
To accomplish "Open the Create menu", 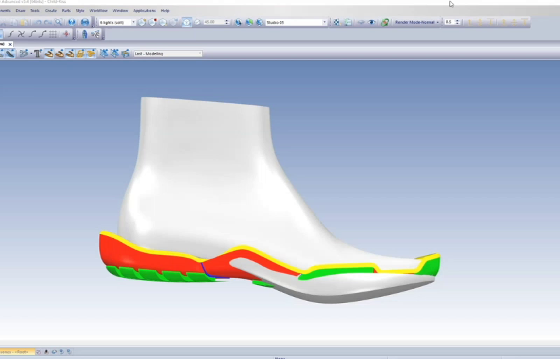I will 51,11.
